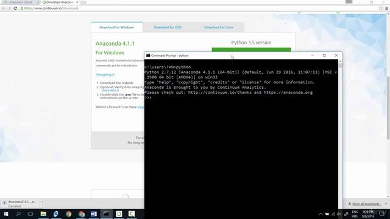Open the Action Center notifications icon
The width and height of the screenshot is (390, 219).
(x=382, y=214)
